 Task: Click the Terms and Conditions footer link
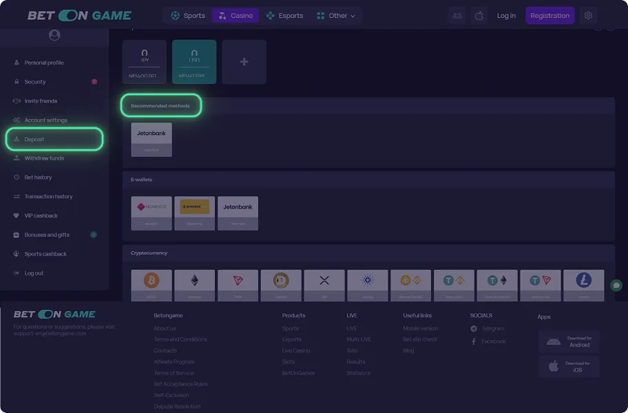click(x=180, y=339)
